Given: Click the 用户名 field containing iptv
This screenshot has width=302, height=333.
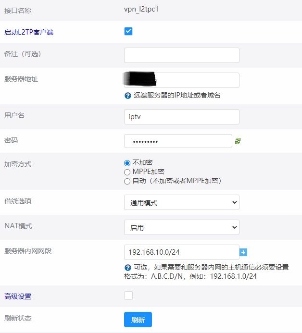Looking at the screenshot, I should pos(181,117).
